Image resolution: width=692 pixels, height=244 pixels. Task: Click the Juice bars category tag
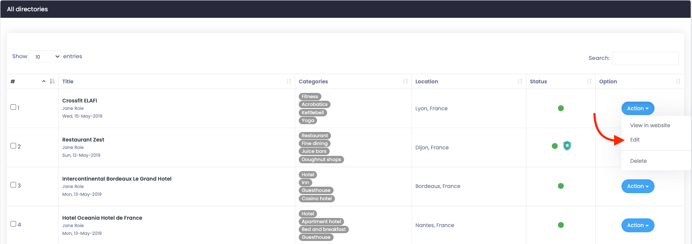pyautogui.click(x=314, y=151)
